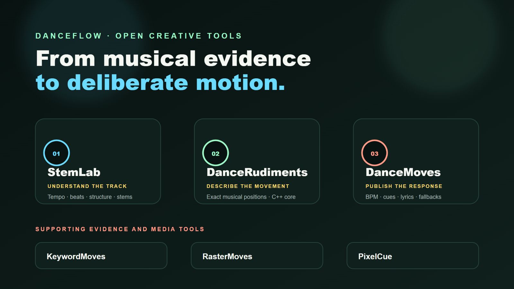
Task: Click 'DESCRIBE THE MOVEMENT' subtitle
Action: (248, 186)
